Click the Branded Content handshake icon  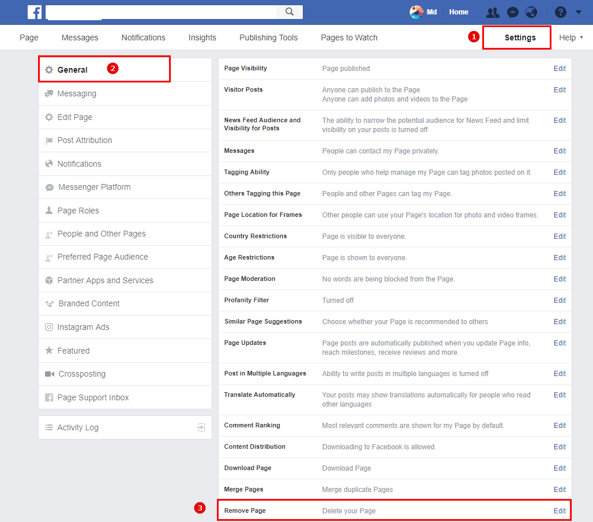click(50, 304)
